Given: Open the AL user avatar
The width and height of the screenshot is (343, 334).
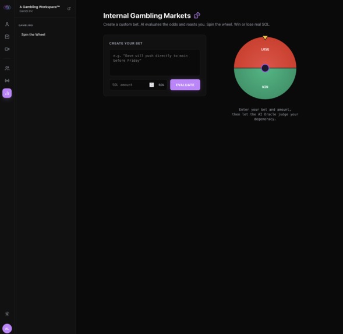Looking at the screenshot, I should tap(7, 328).
